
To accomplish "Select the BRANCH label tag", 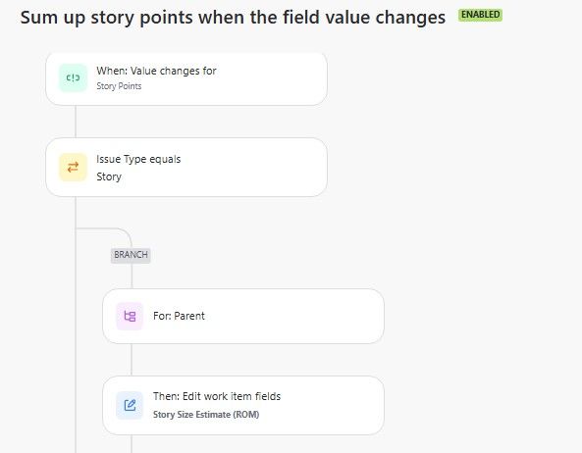I will pyautogui.click(x=131, y=255).
